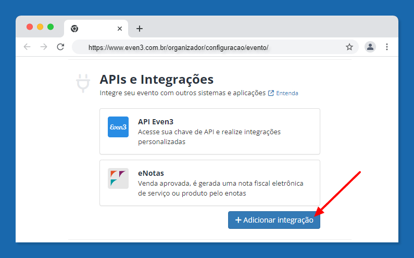Open a new tab with the plus icon
414x258 pixels.
pyautogui.click(x=140, y=29)
